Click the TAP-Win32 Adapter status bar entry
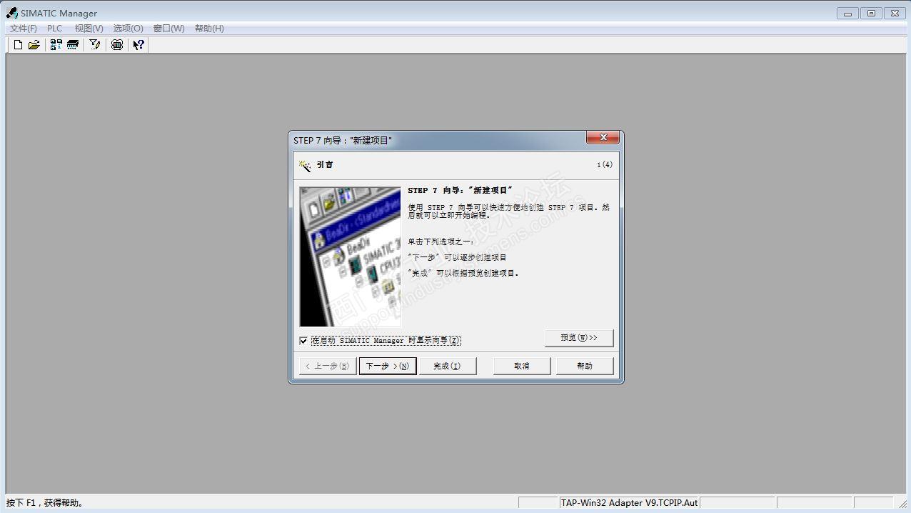911x513 pixels. [629, 502]
